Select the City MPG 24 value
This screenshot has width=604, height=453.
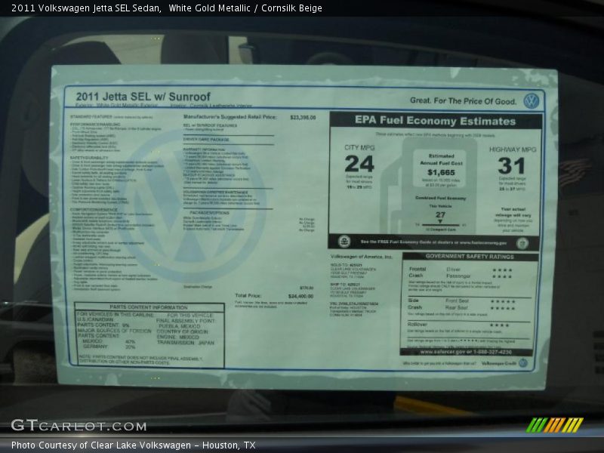(x=359, y=164)
